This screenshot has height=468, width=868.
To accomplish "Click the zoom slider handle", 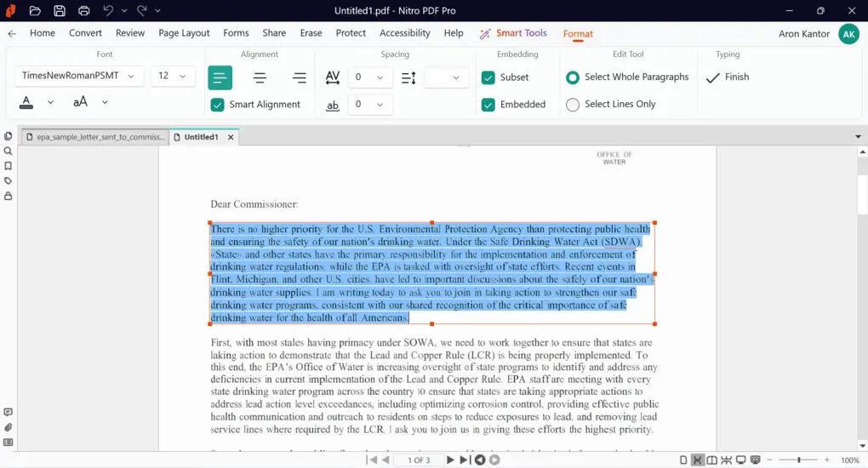I will [799, 459].
